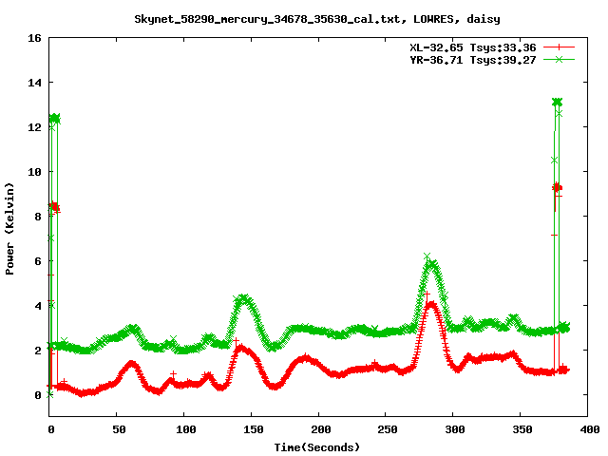Viewport: 608px width, 456px height.
Task: Click the green curve peak near 285 seconds
Action: pyautogui.click(x=431, y=264)
